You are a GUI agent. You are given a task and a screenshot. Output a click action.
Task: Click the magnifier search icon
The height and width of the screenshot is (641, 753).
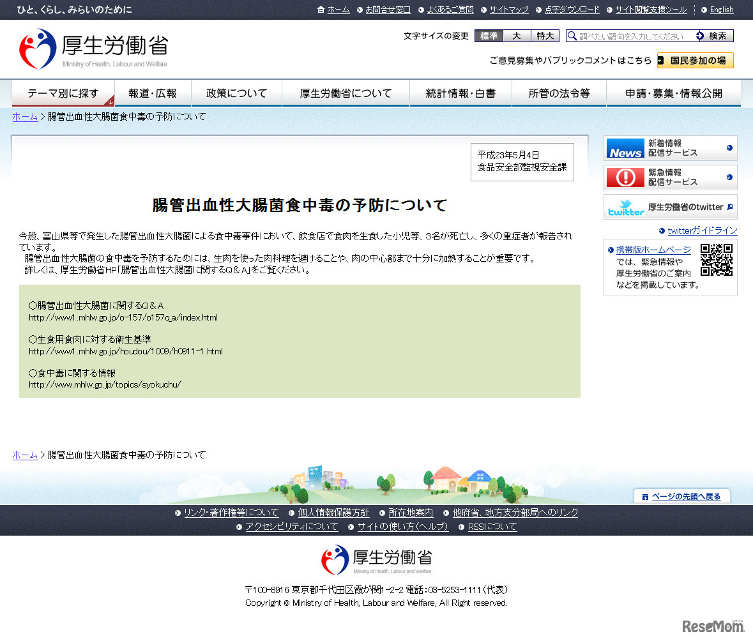coord(572,36)
